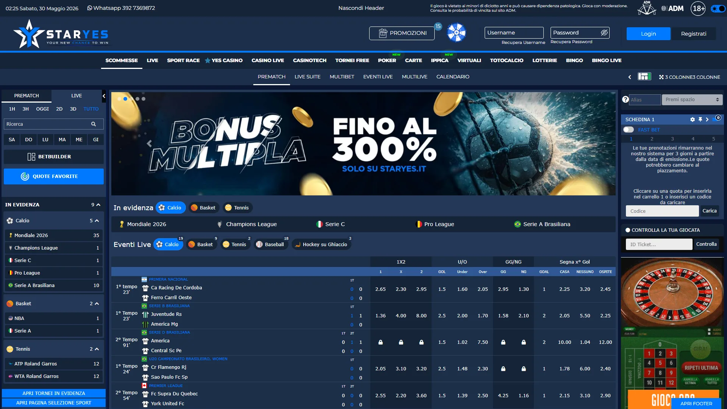Screen dimensions: 727x409
Task: Click the Staryes logo
Action: click(61, 34)
